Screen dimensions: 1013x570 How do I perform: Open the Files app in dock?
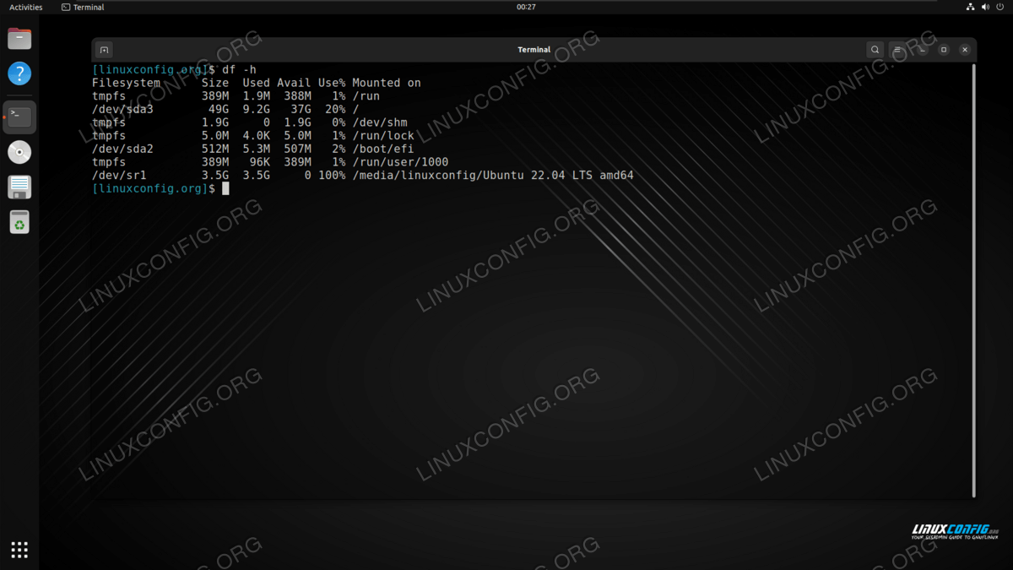[x=19, y=39]
